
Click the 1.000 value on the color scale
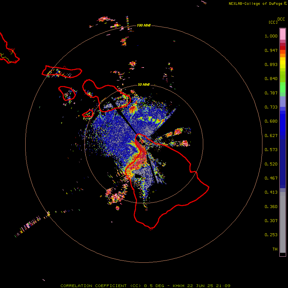pos(271,36)
